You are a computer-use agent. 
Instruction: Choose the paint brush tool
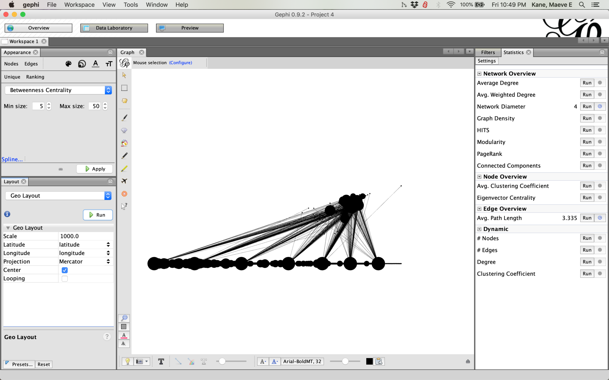(124, 118)
